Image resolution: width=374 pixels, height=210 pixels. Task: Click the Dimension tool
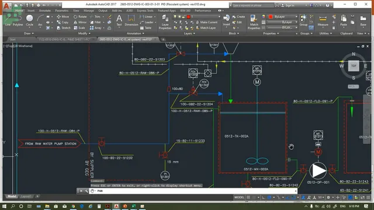[131, 20]
